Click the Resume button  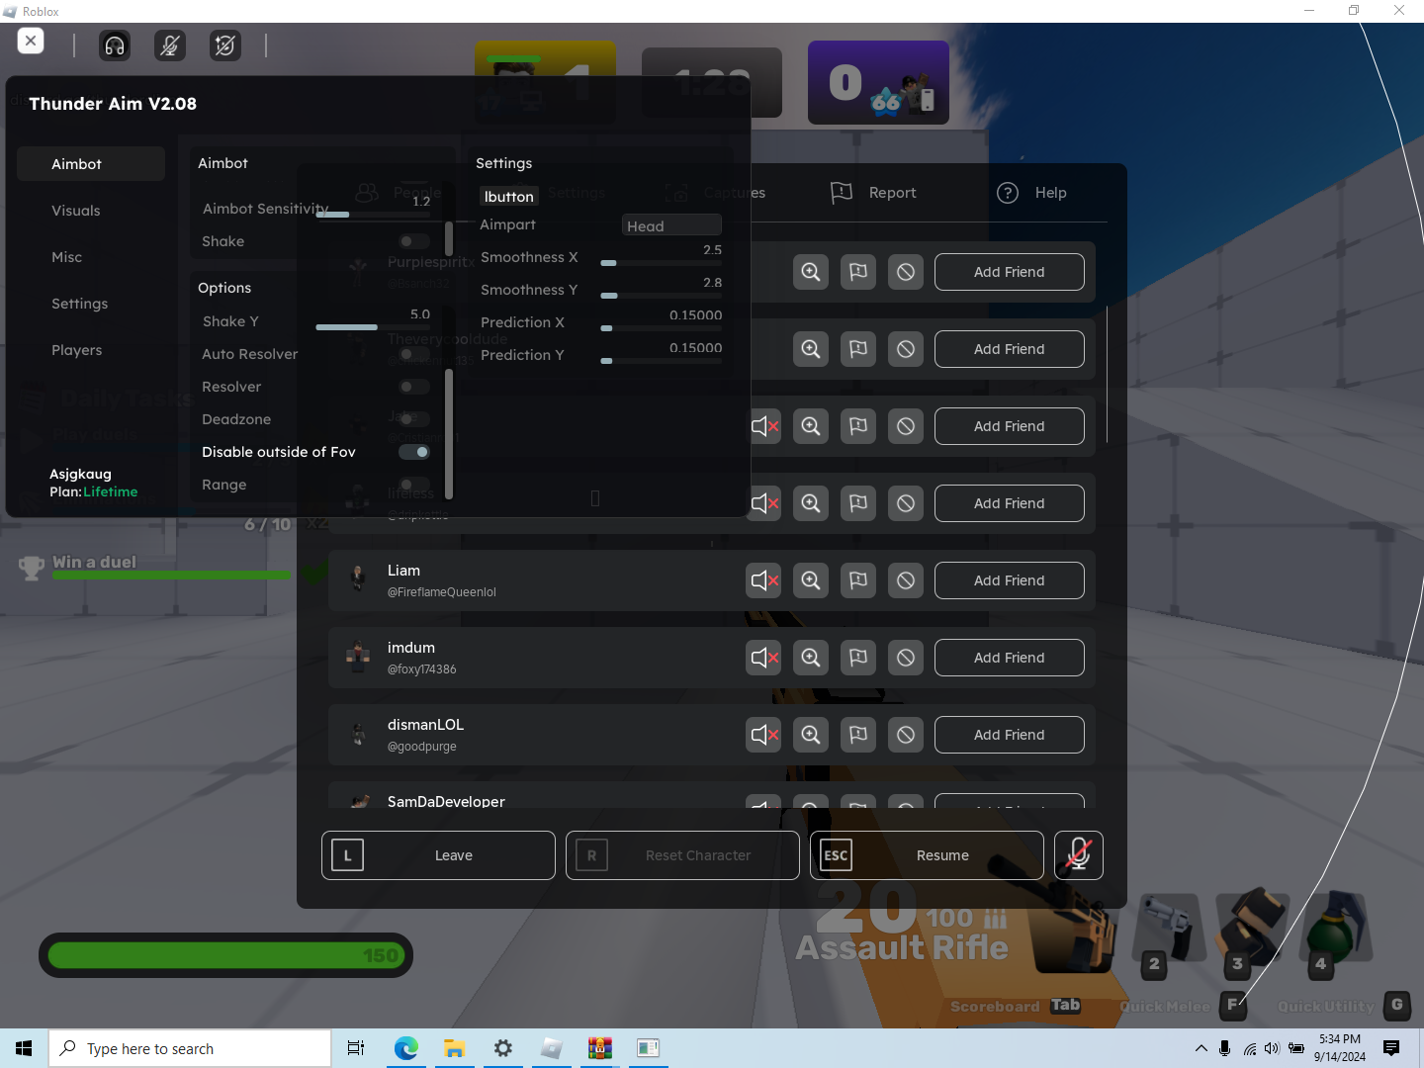pos(927,855)
